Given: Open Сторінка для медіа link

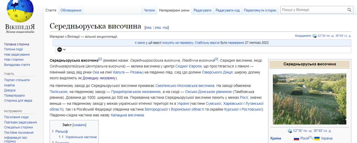Looking at the screenshot, I should (18, 101).
